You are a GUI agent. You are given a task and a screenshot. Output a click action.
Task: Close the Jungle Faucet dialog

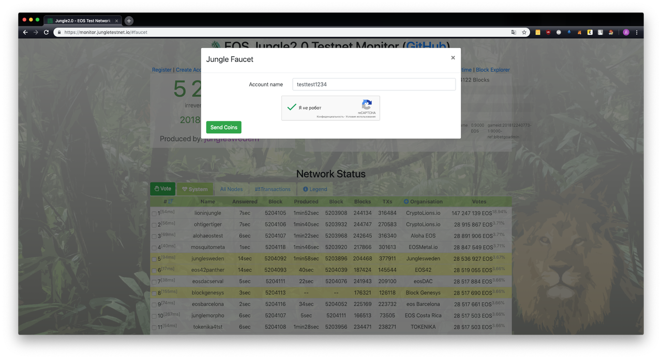(453, 58)
